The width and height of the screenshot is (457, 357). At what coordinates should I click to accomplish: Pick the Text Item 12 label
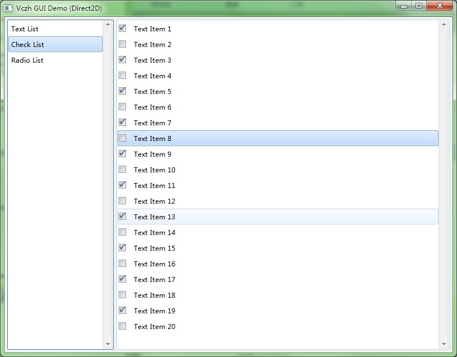tap(155, 201)
